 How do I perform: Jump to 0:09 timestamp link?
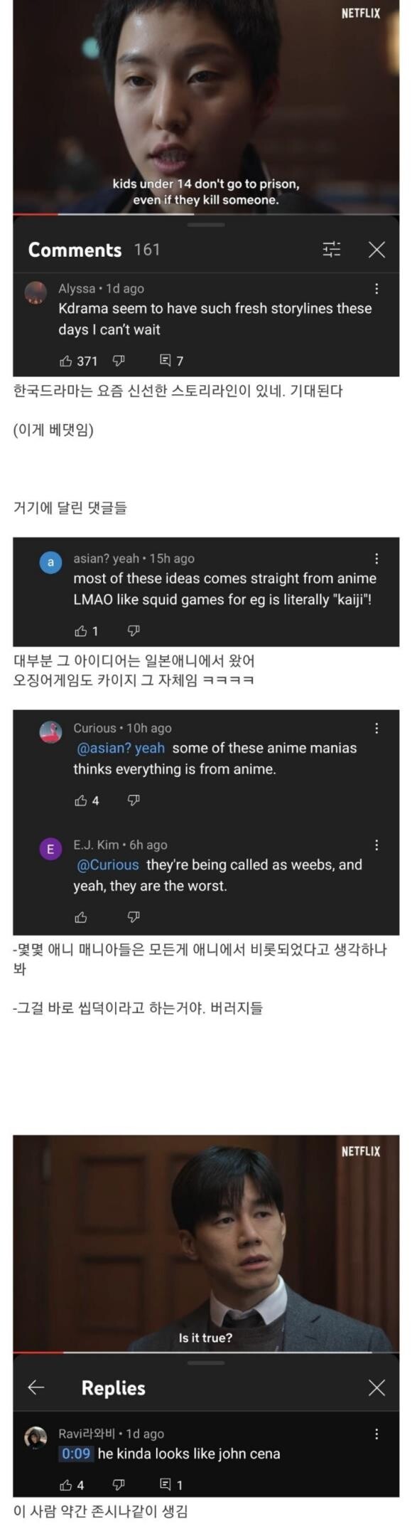[x=76, y=1454]
